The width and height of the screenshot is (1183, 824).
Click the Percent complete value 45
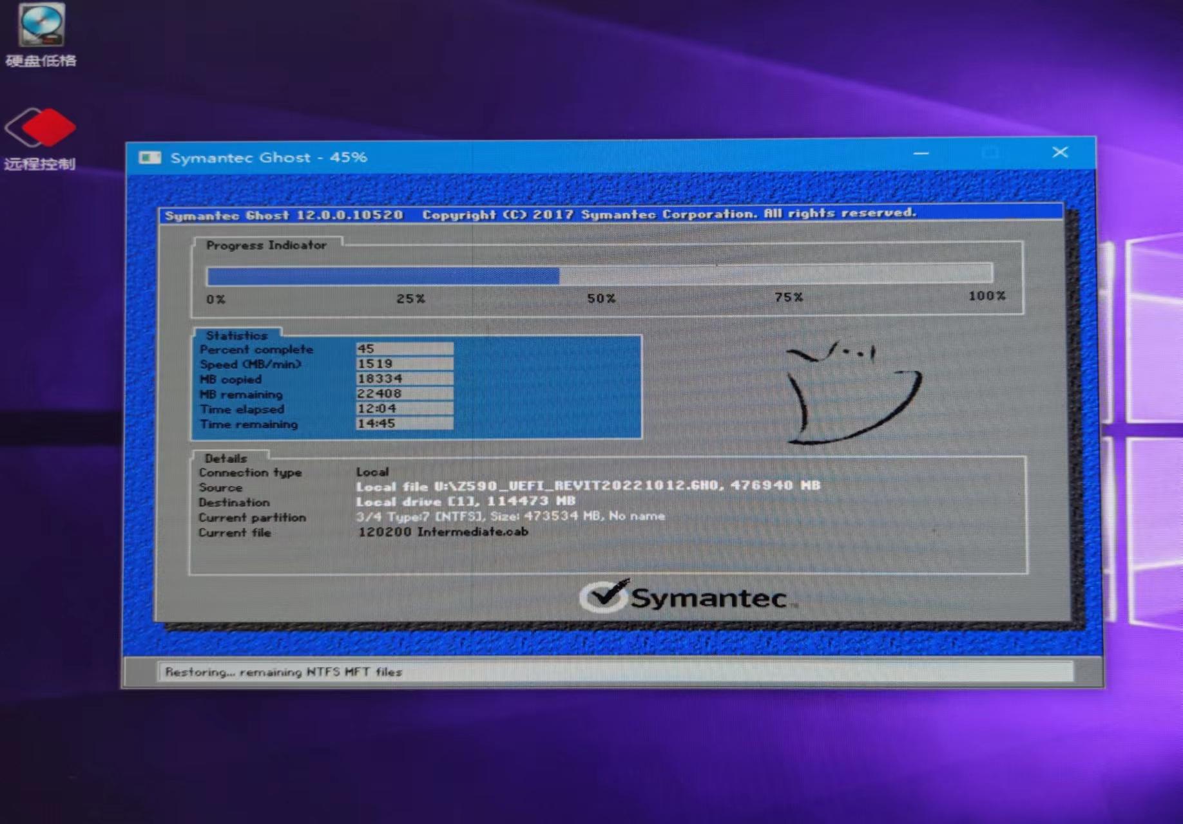(x=404, y=348)
